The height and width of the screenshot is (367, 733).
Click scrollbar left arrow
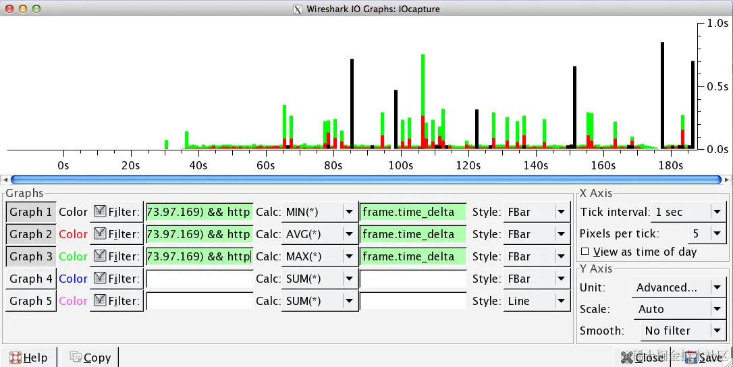5,179
